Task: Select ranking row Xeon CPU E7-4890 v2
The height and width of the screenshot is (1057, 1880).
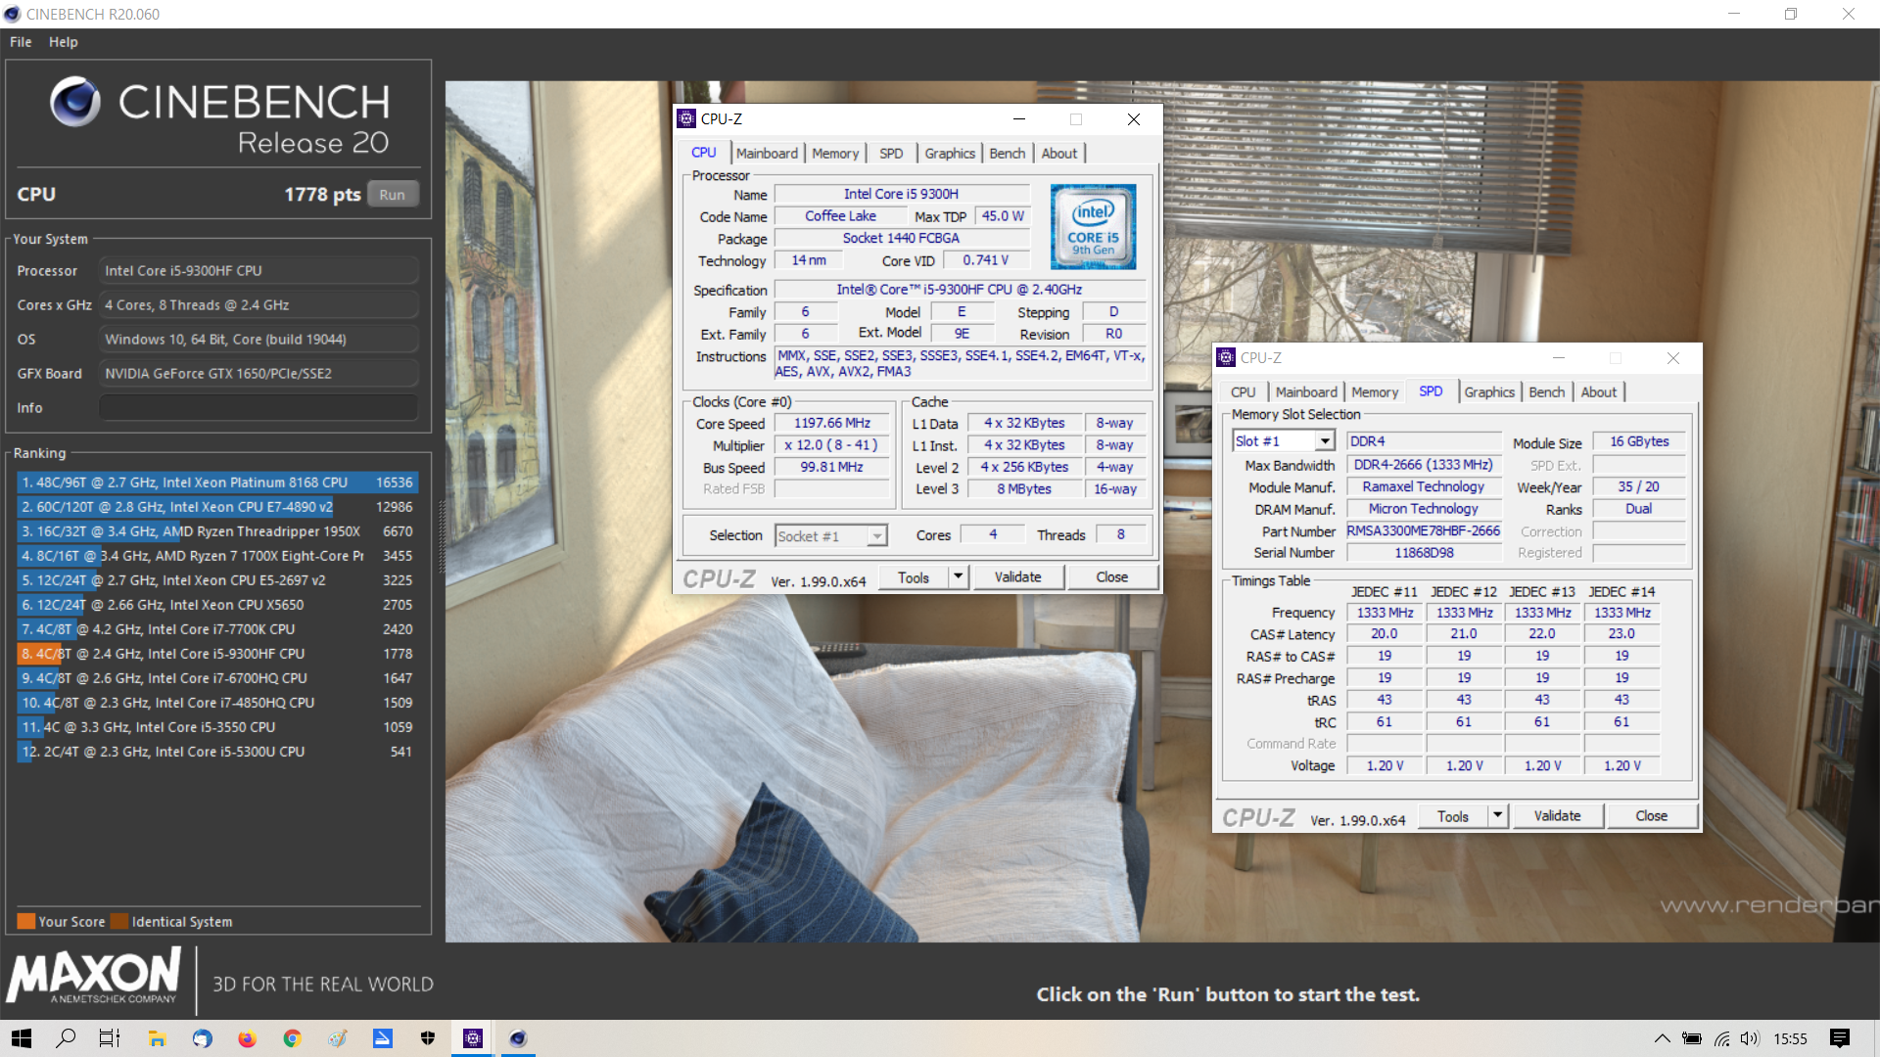Action: [217, 507]
